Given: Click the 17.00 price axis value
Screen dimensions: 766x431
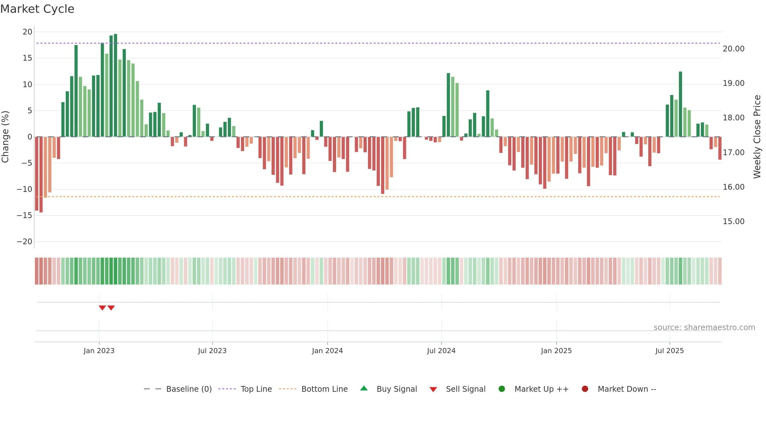Looking at the screenshot, I should 733,153.
